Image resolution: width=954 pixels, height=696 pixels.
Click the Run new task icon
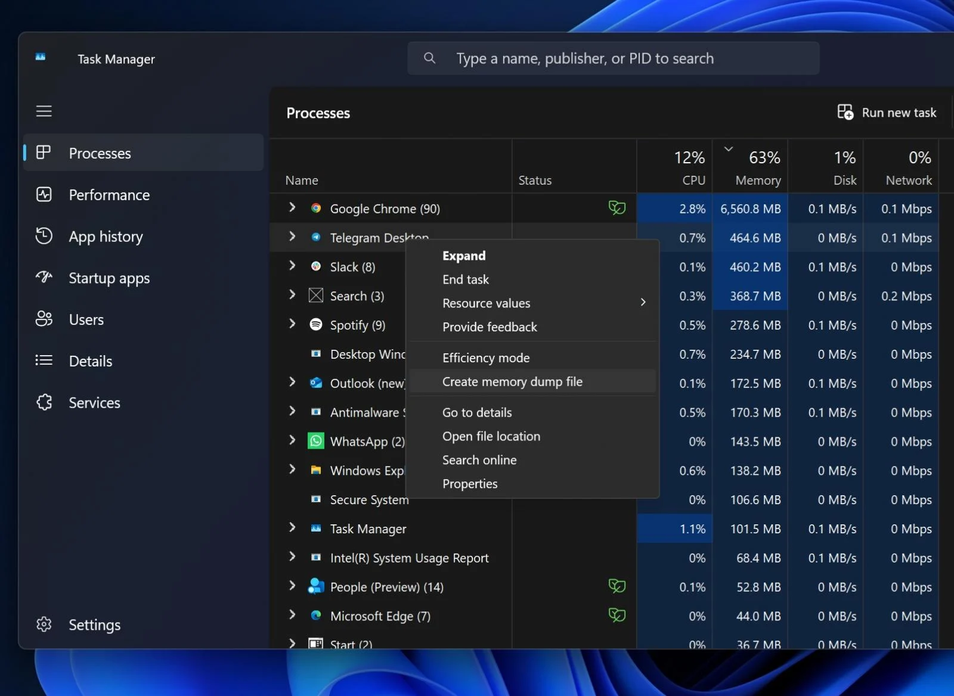pyautogui.click(x=845, y=112)
